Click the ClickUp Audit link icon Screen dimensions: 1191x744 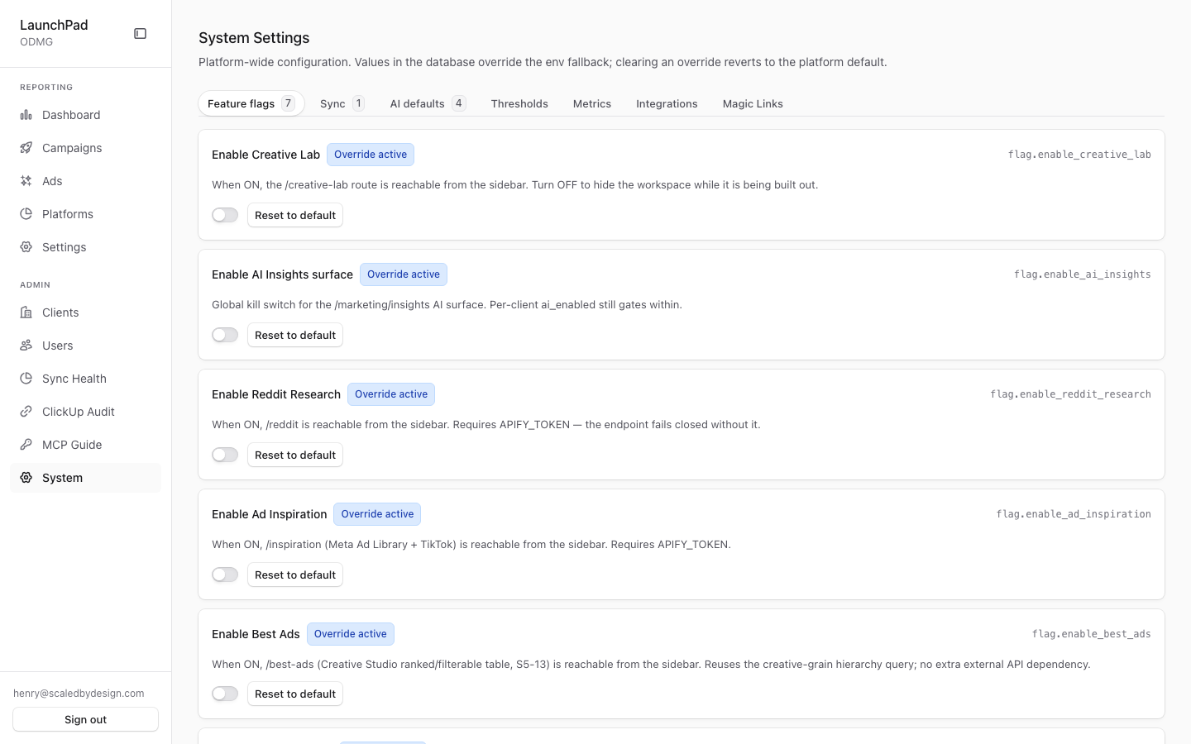(x=26, y=412)
